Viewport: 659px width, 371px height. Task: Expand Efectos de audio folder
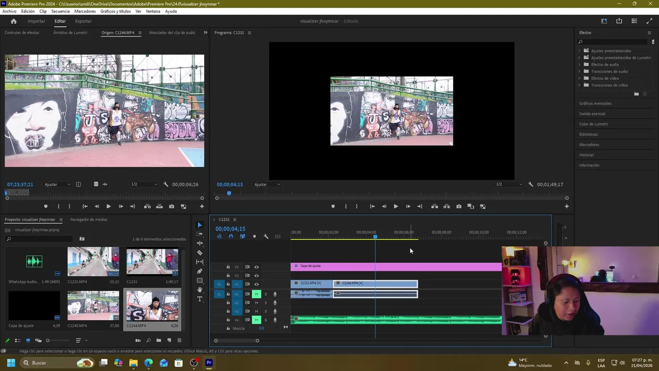(x=579, y=64)
